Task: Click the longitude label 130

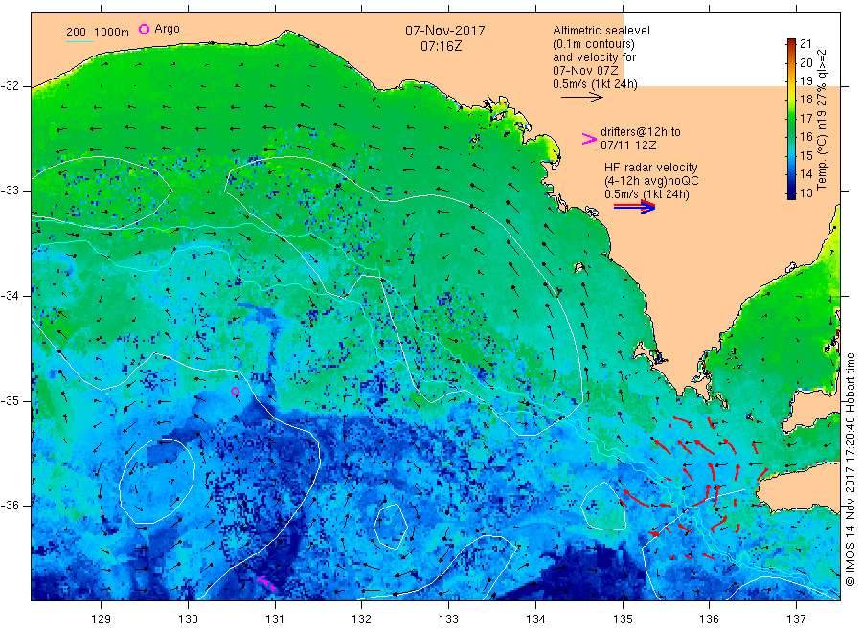Action: click(188, 619)
